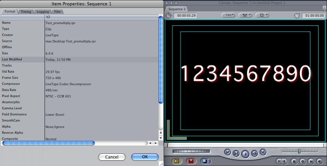Click Go to Previous Edit in Canvas
The width and height of the screenshot is (327, 166).
[x=228, y=152]
